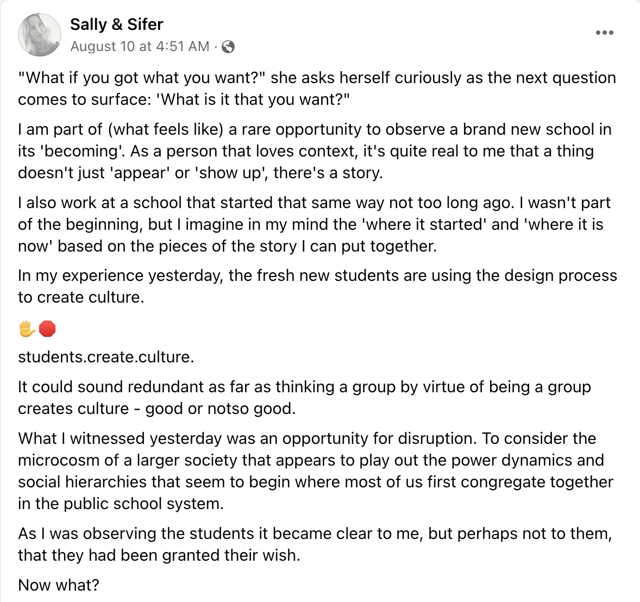The width and height of the screenshot is (640, 602).
Task: Click the raised hand emoji
Action: click(x=27, y=329)
